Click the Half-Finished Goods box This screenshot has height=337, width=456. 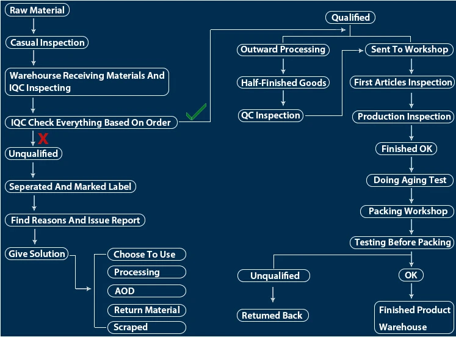coord(283,82)
